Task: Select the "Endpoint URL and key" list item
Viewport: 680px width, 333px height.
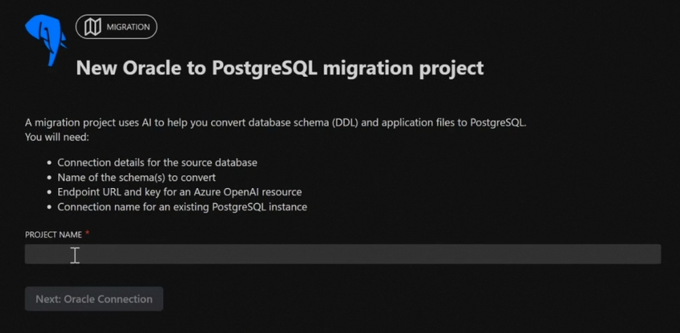Action: (179, 192)
